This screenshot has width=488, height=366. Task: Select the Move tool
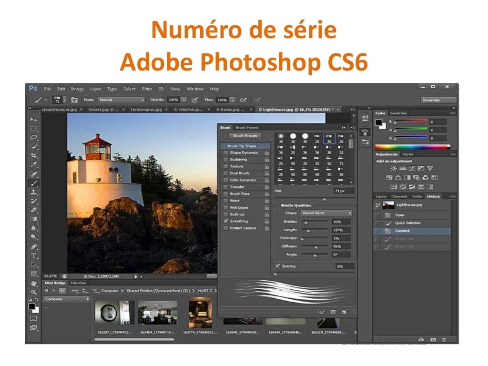pos(34,120)
